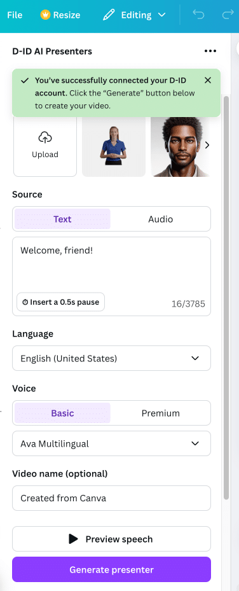The width and height of the screenshot is (239, 591).
Task: Click the Upload cloud icon
Action: [45, 137]
